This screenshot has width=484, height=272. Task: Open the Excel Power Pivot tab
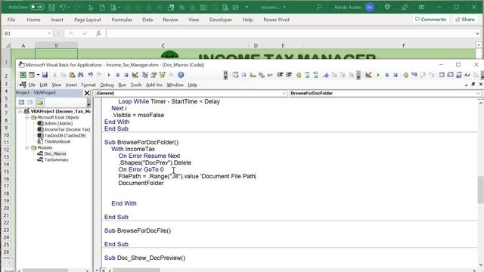coord(276,20)
